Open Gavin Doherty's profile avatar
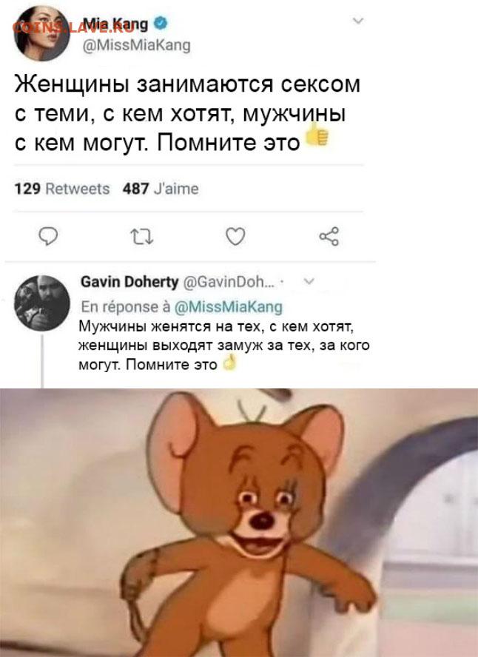The image size is (478, 657). [x=41, y=303]
